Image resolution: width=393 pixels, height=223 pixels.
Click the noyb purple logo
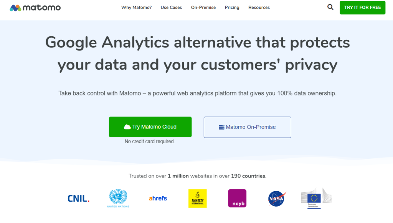[x=237, y=199]
